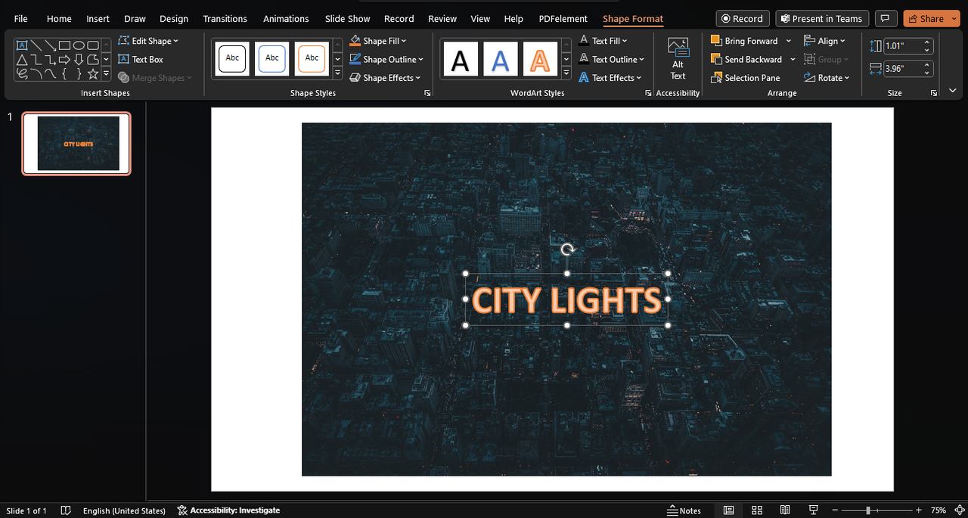Collapse the ribbon with the chevron

954,92
